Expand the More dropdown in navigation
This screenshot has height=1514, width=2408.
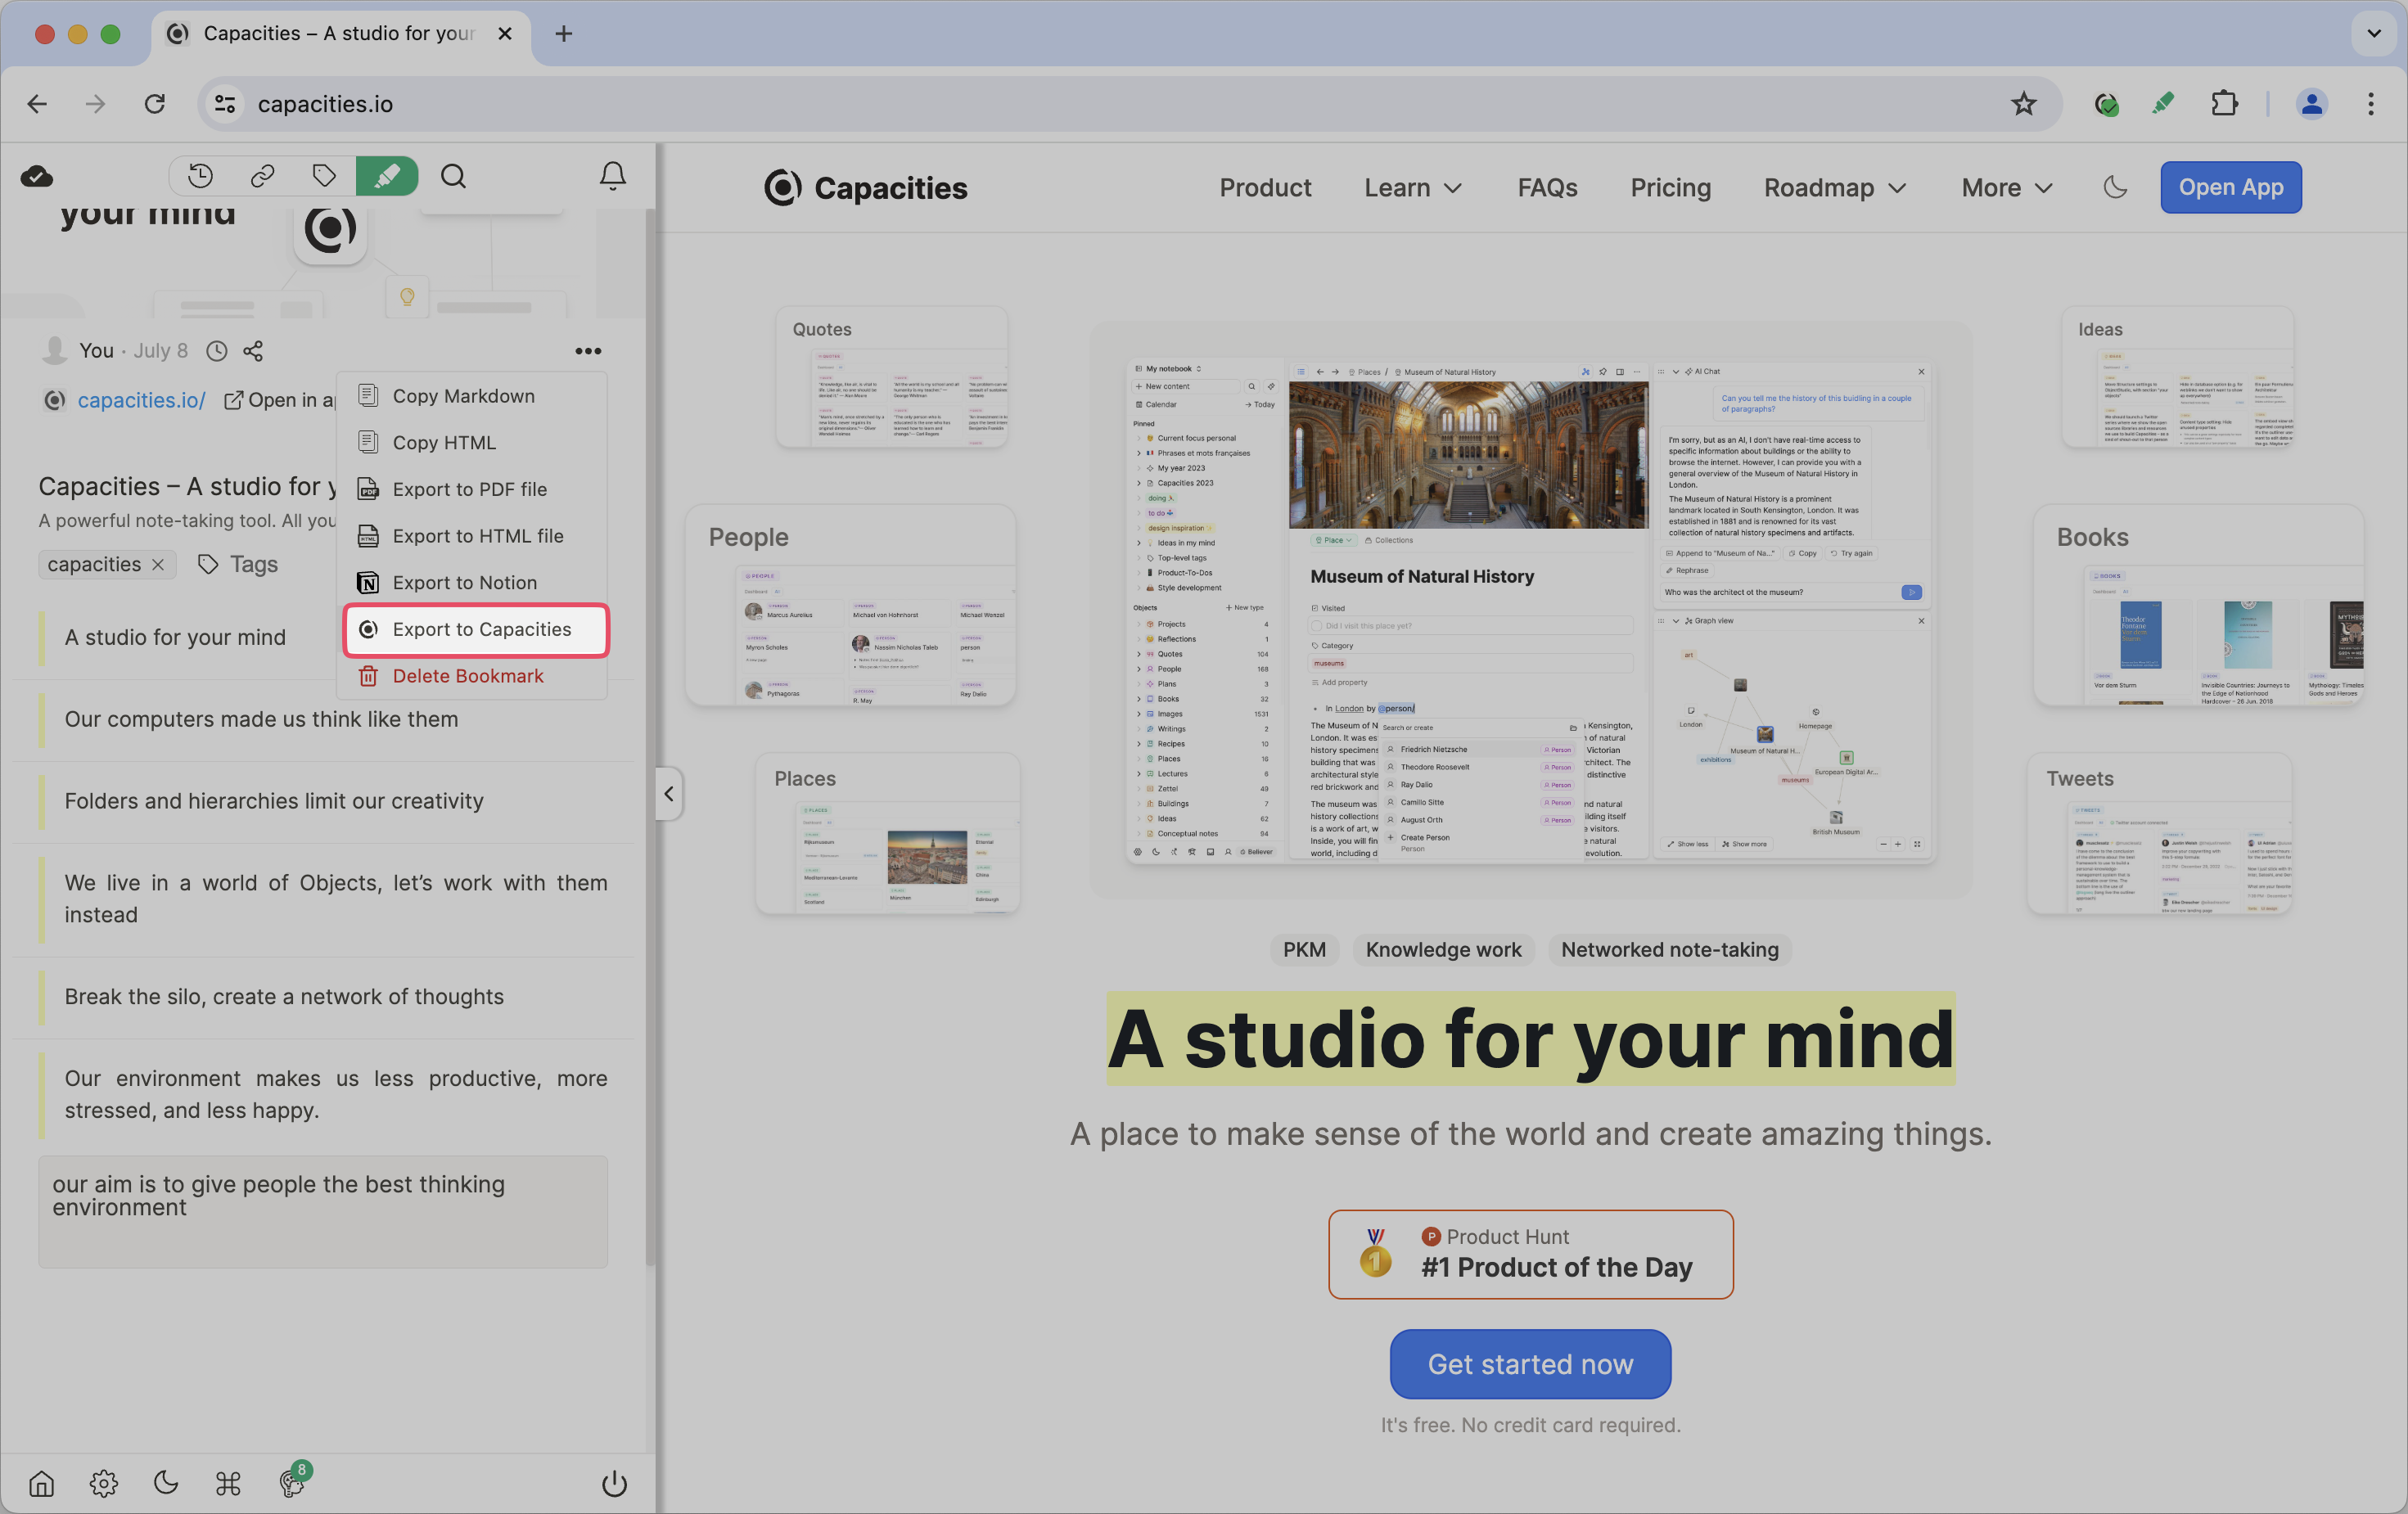[2007, 187]
